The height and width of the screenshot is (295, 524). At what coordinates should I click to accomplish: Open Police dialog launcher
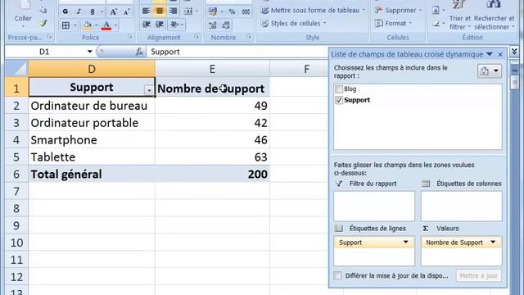pyautogui.click(x=130, y=37)
